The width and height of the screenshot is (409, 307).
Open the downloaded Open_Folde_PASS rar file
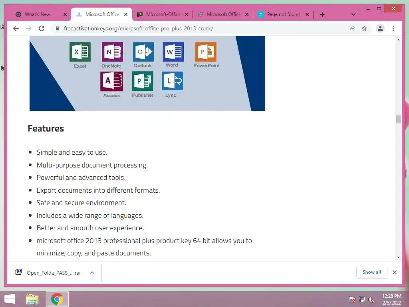pos(49,273)
